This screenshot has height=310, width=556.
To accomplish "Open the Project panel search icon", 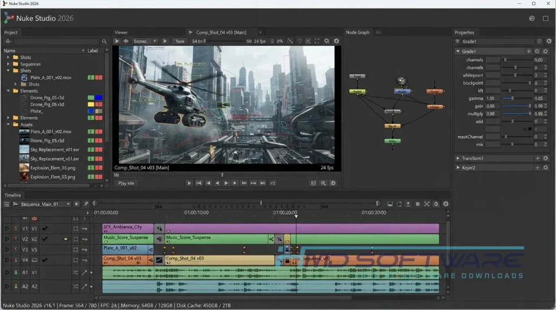I will (x=104, y=41).
